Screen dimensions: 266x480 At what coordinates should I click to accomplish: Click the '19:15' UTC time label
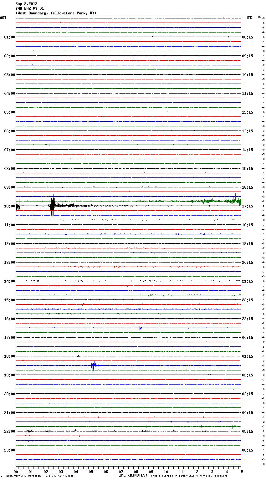click(x=248, y=244)
